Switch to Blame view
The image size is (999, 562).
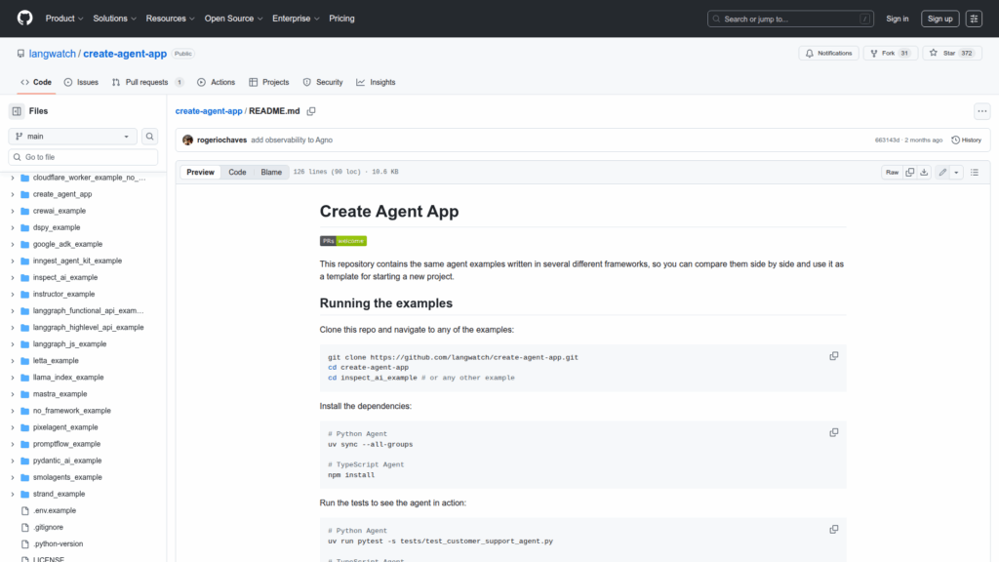[x=271, y=172]
